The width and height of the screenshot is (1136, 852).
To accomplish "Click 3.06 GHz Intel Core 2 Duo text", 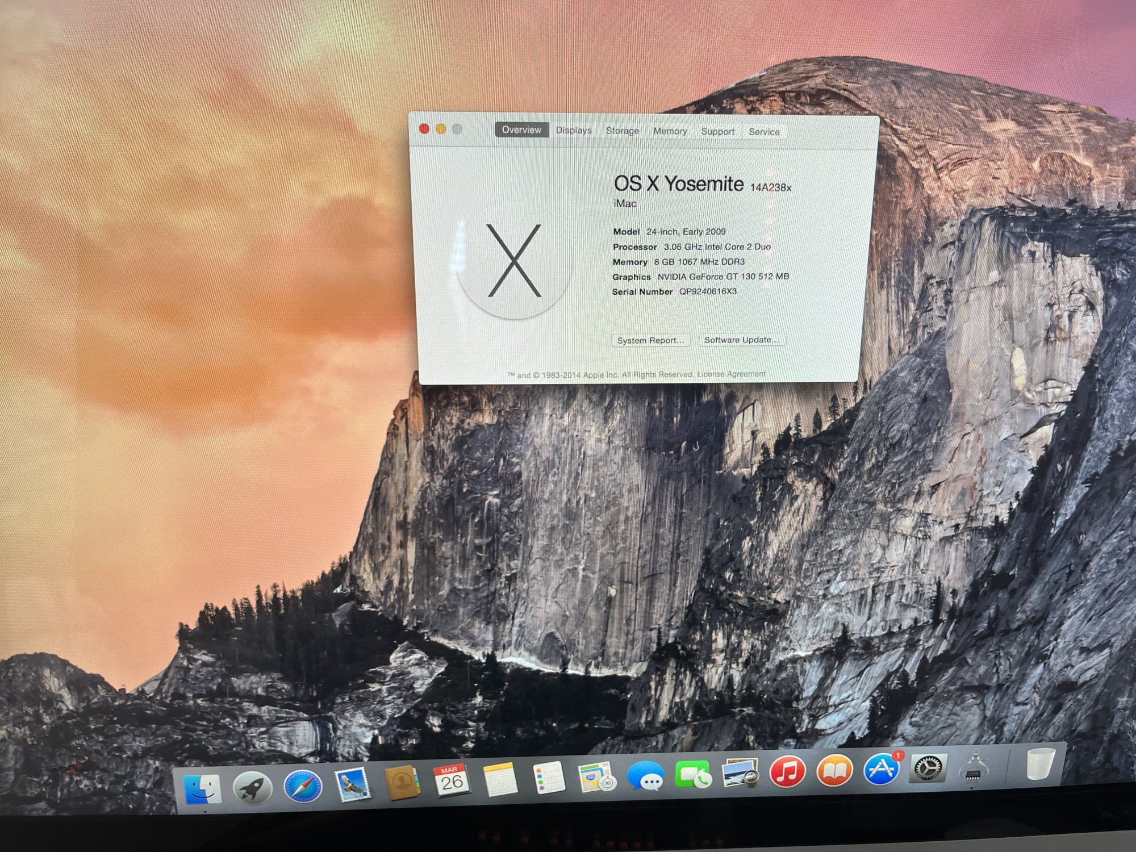I will pos(717,247).
